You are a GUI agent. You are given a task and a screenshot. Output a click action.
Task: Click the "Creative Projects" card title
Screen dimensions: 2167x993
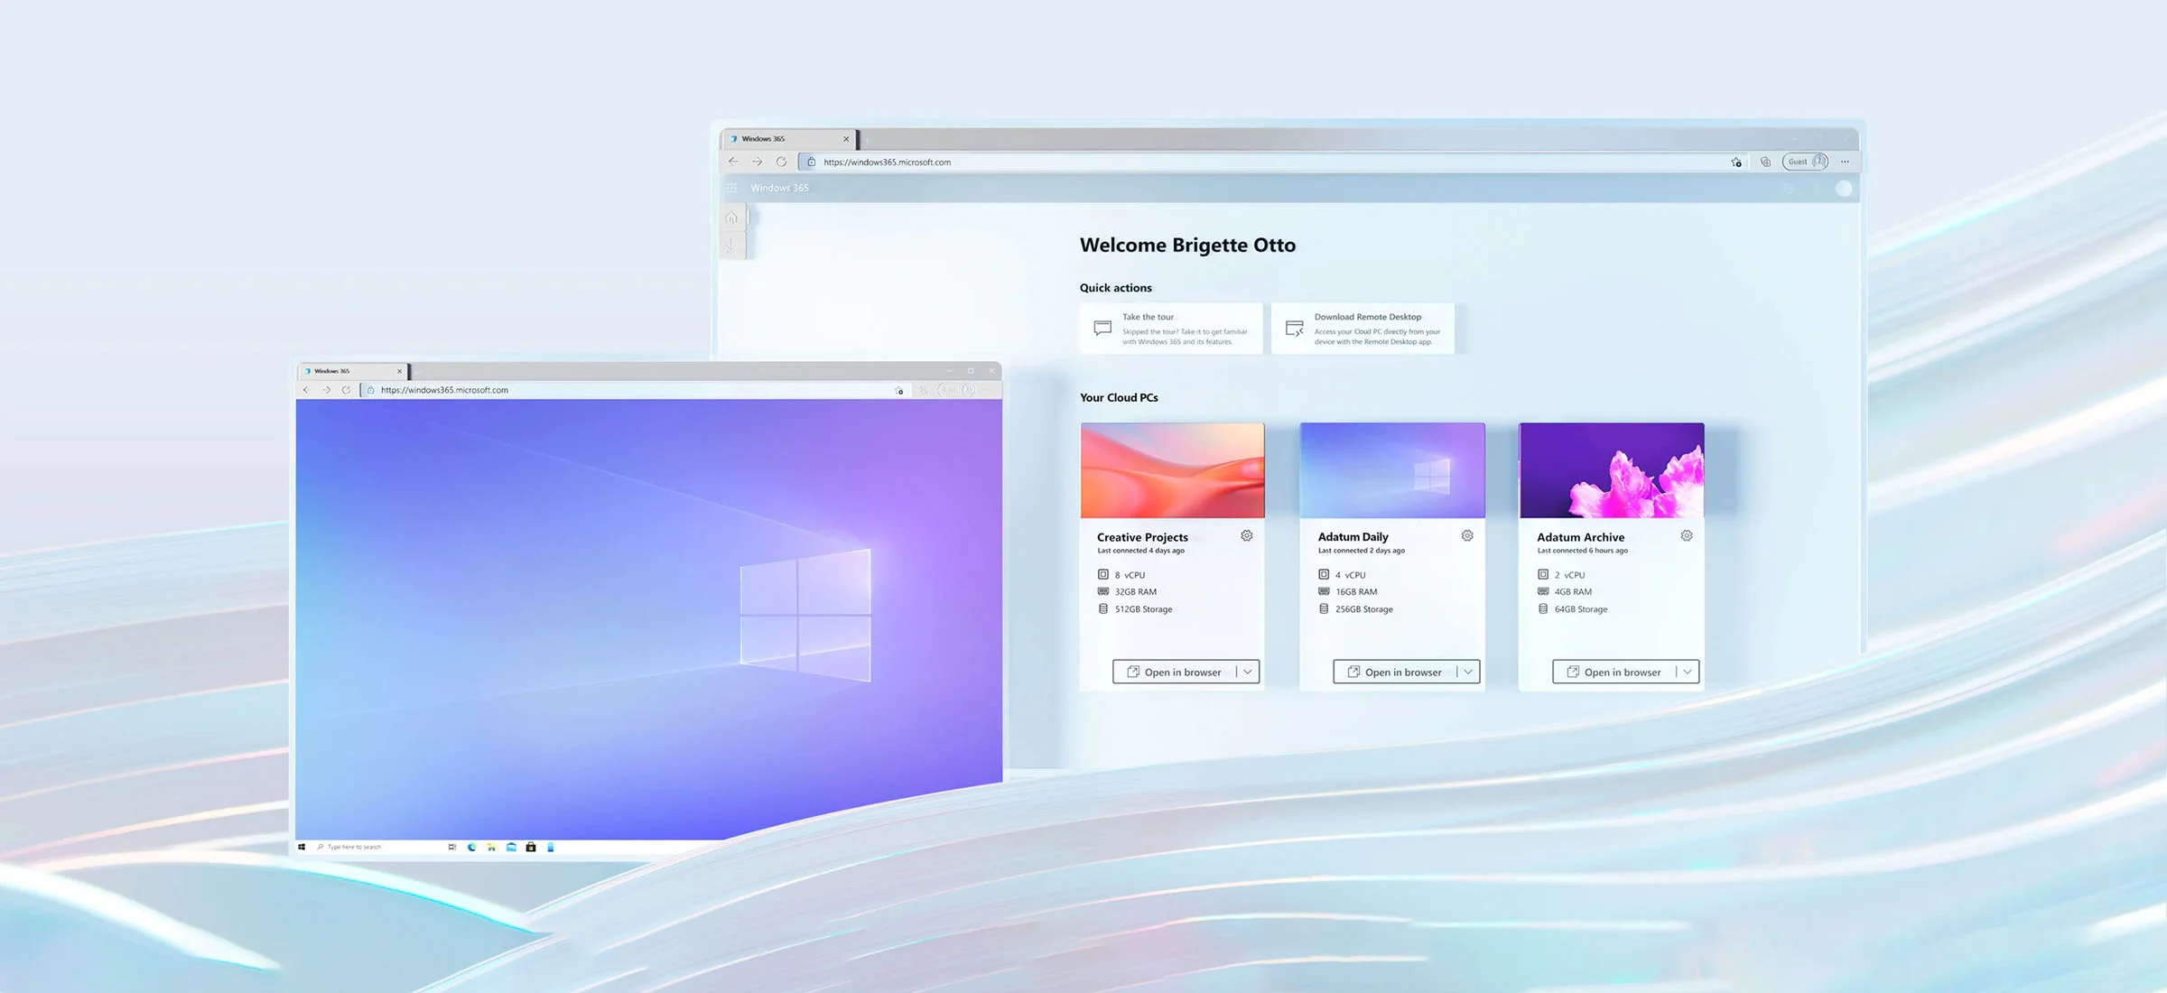1142,537
